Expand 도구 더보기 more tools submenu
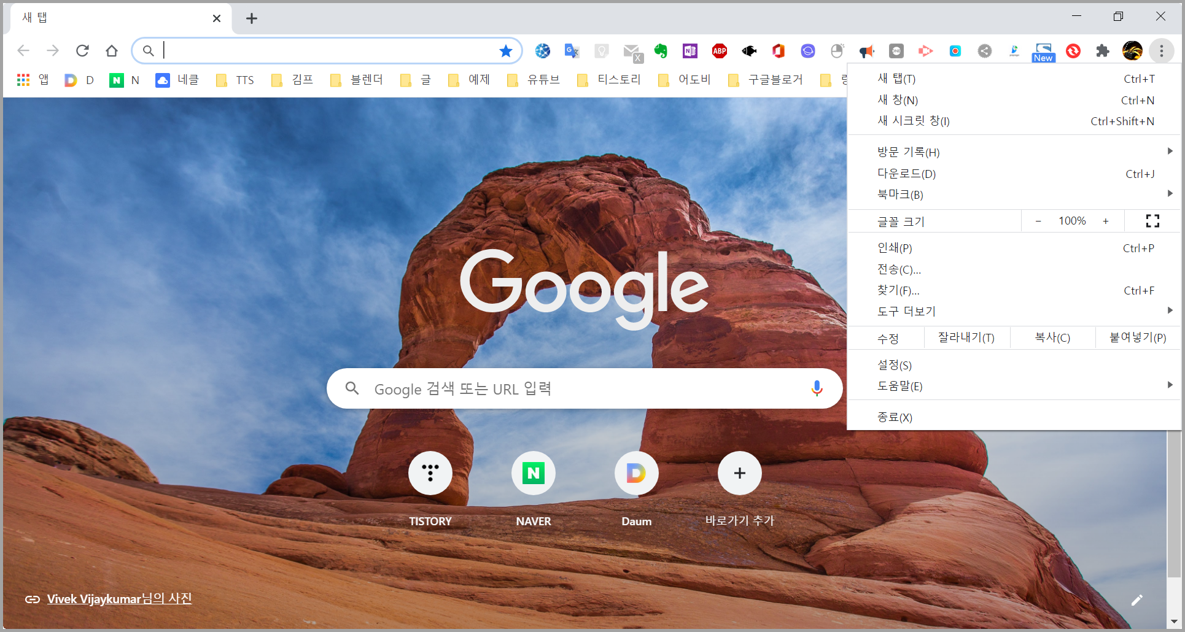 point(1014,311)
